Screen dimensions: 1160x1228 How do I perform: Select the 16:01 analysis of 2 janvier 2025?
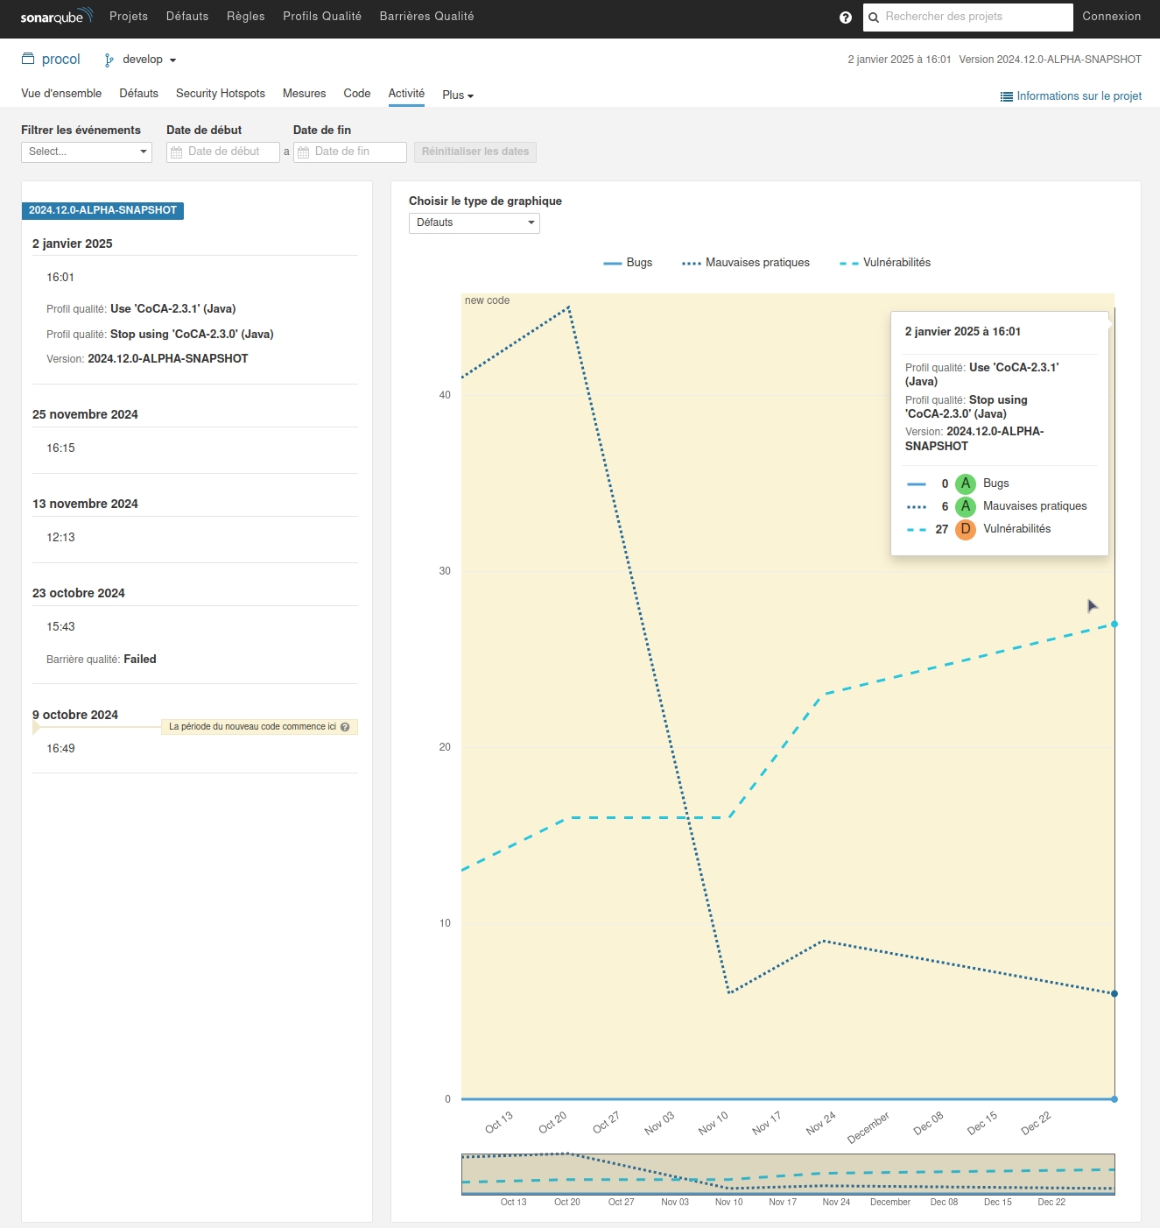pyautogui.click(x=60, y=278)
